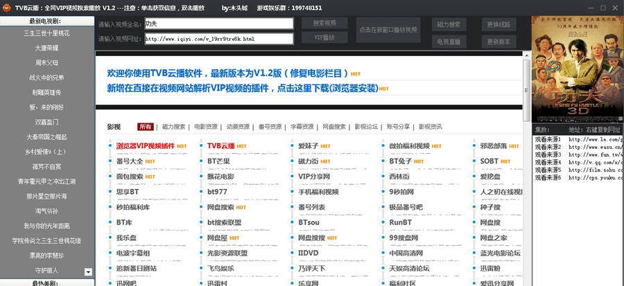Open the VIP分享网 link
This screenshot has width=624, height=286.
tap(314, 177)
